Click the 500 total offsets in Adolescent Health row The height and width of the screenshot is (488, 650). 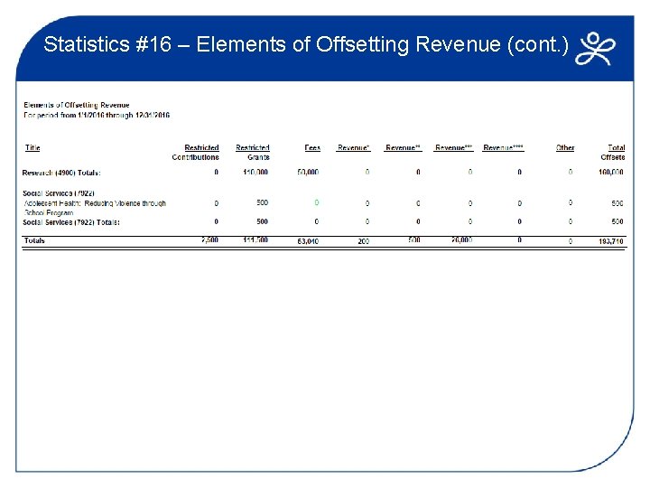[617, 203]
